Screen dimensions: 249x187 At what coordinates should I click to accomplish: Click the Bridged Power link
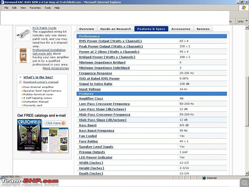point(107,57)
